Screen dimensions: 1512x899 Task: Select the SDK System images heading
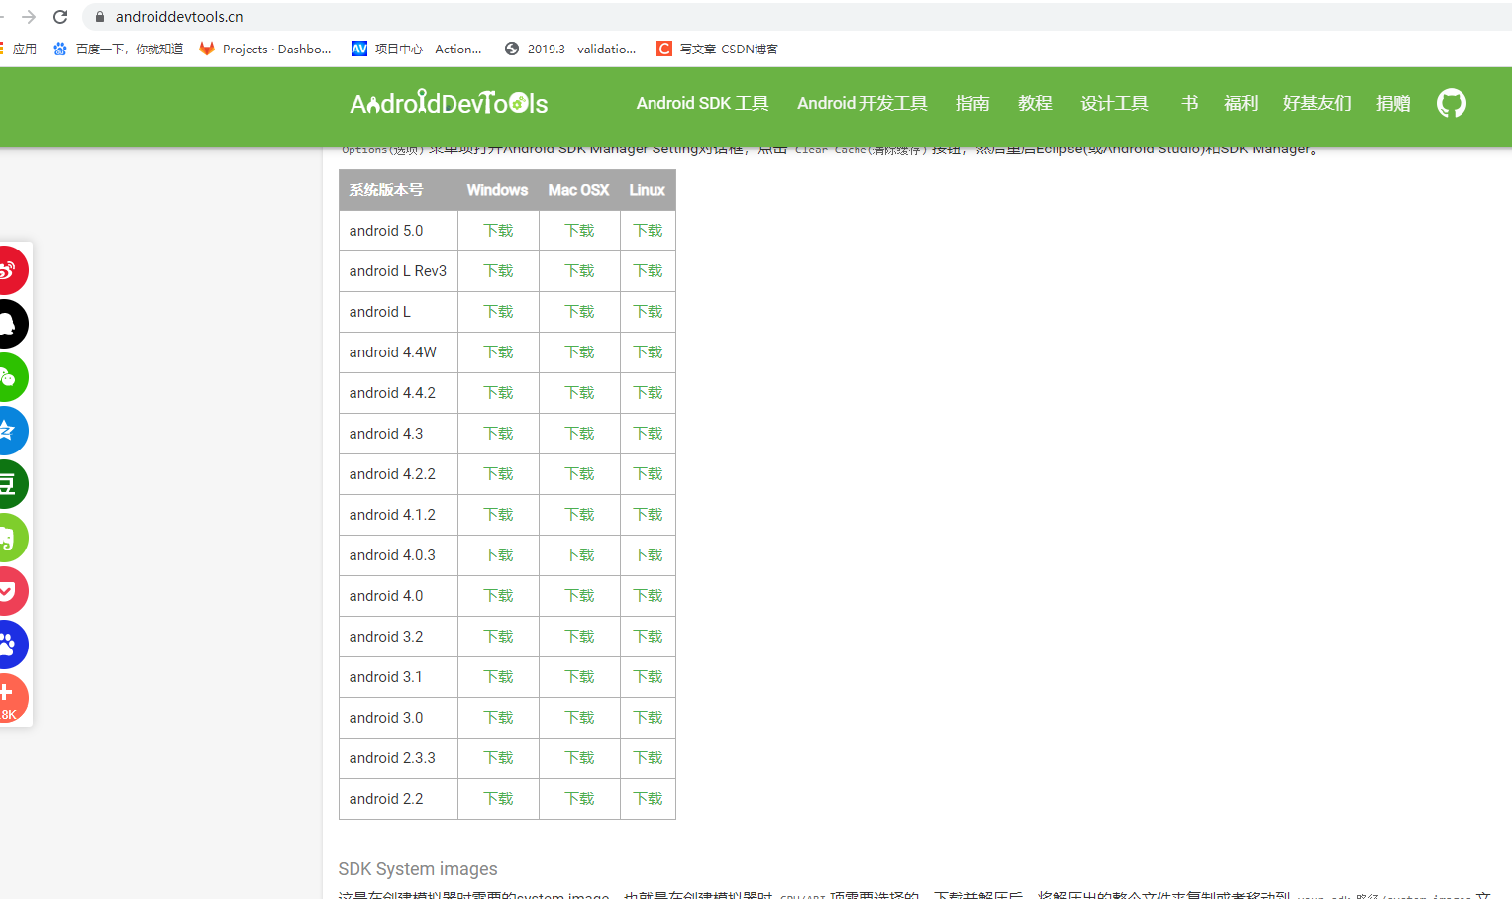418,869
